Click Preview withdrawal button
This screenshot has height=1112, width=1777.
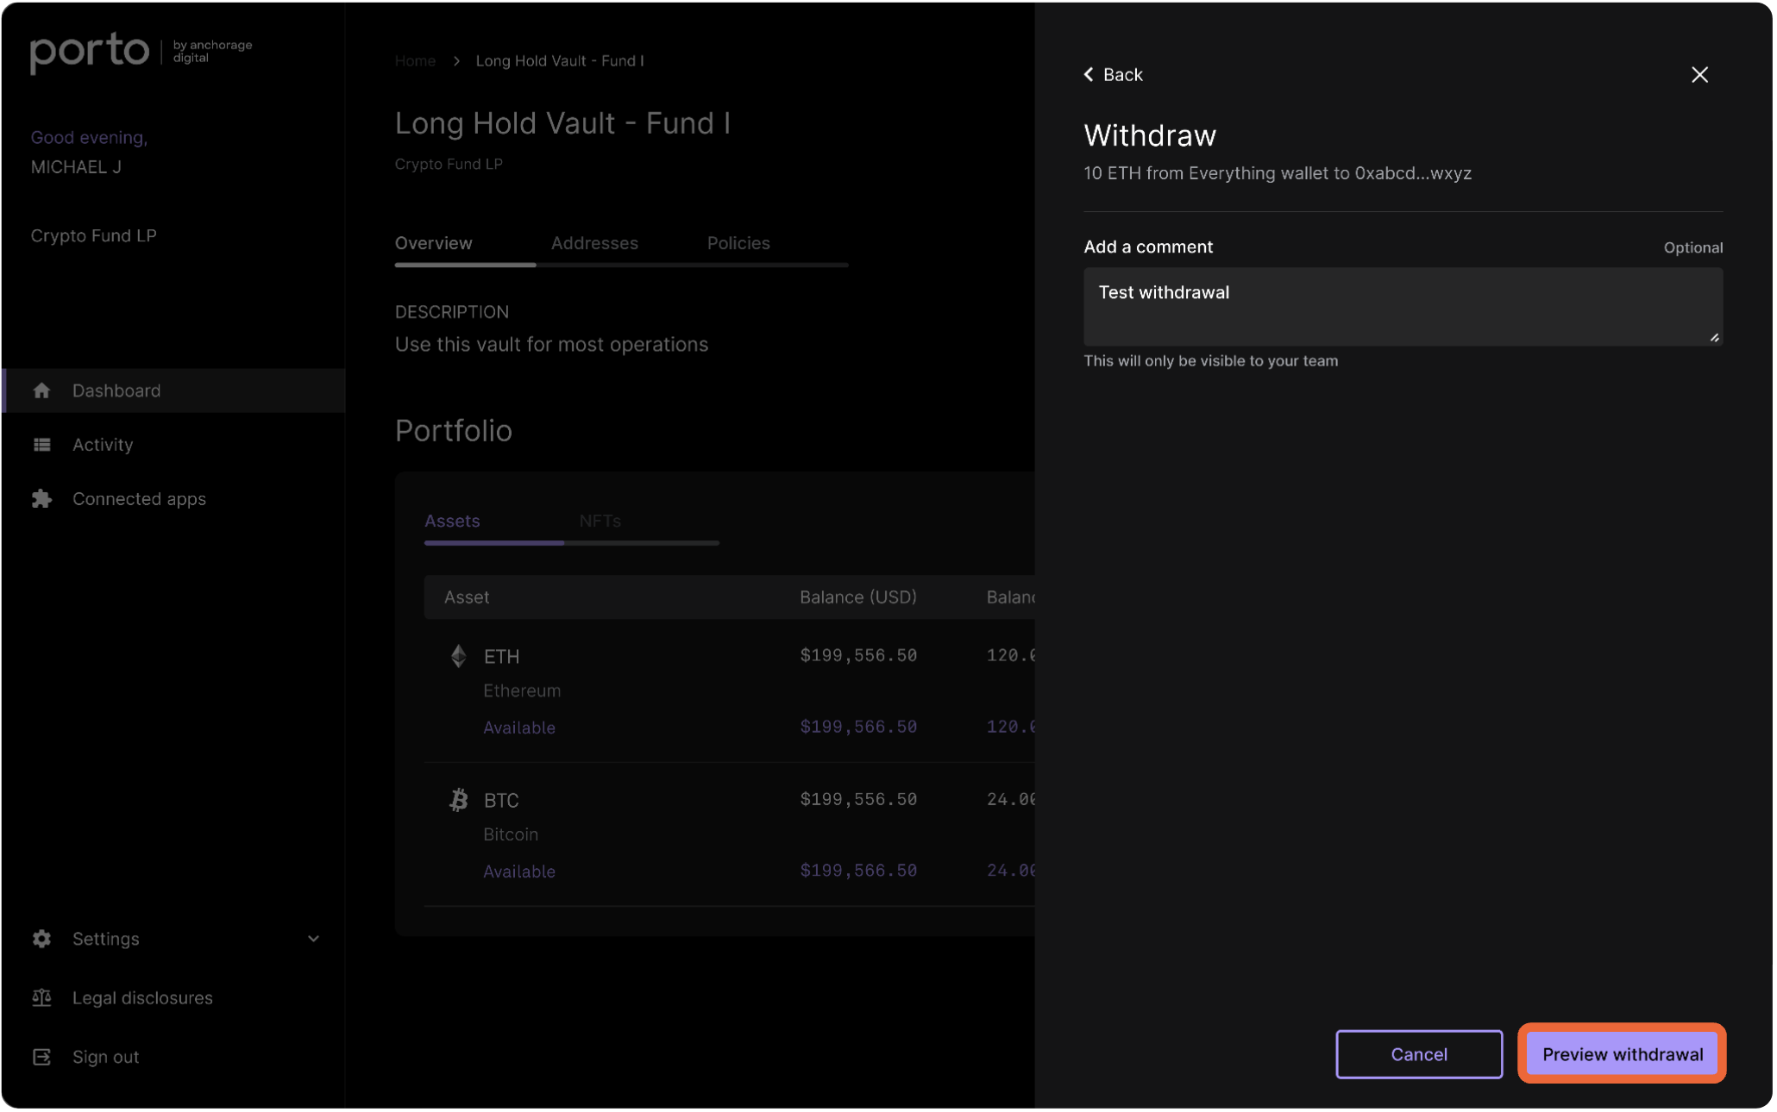1623,1054
